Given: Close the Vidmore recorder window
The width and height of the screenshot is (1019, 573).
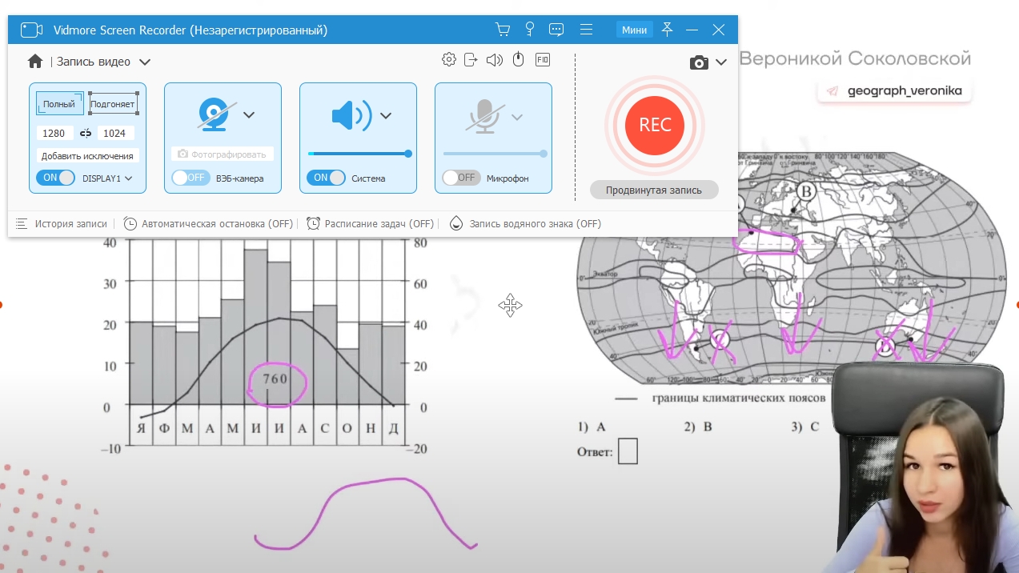Looking at the screenshot, I should 719,30.
